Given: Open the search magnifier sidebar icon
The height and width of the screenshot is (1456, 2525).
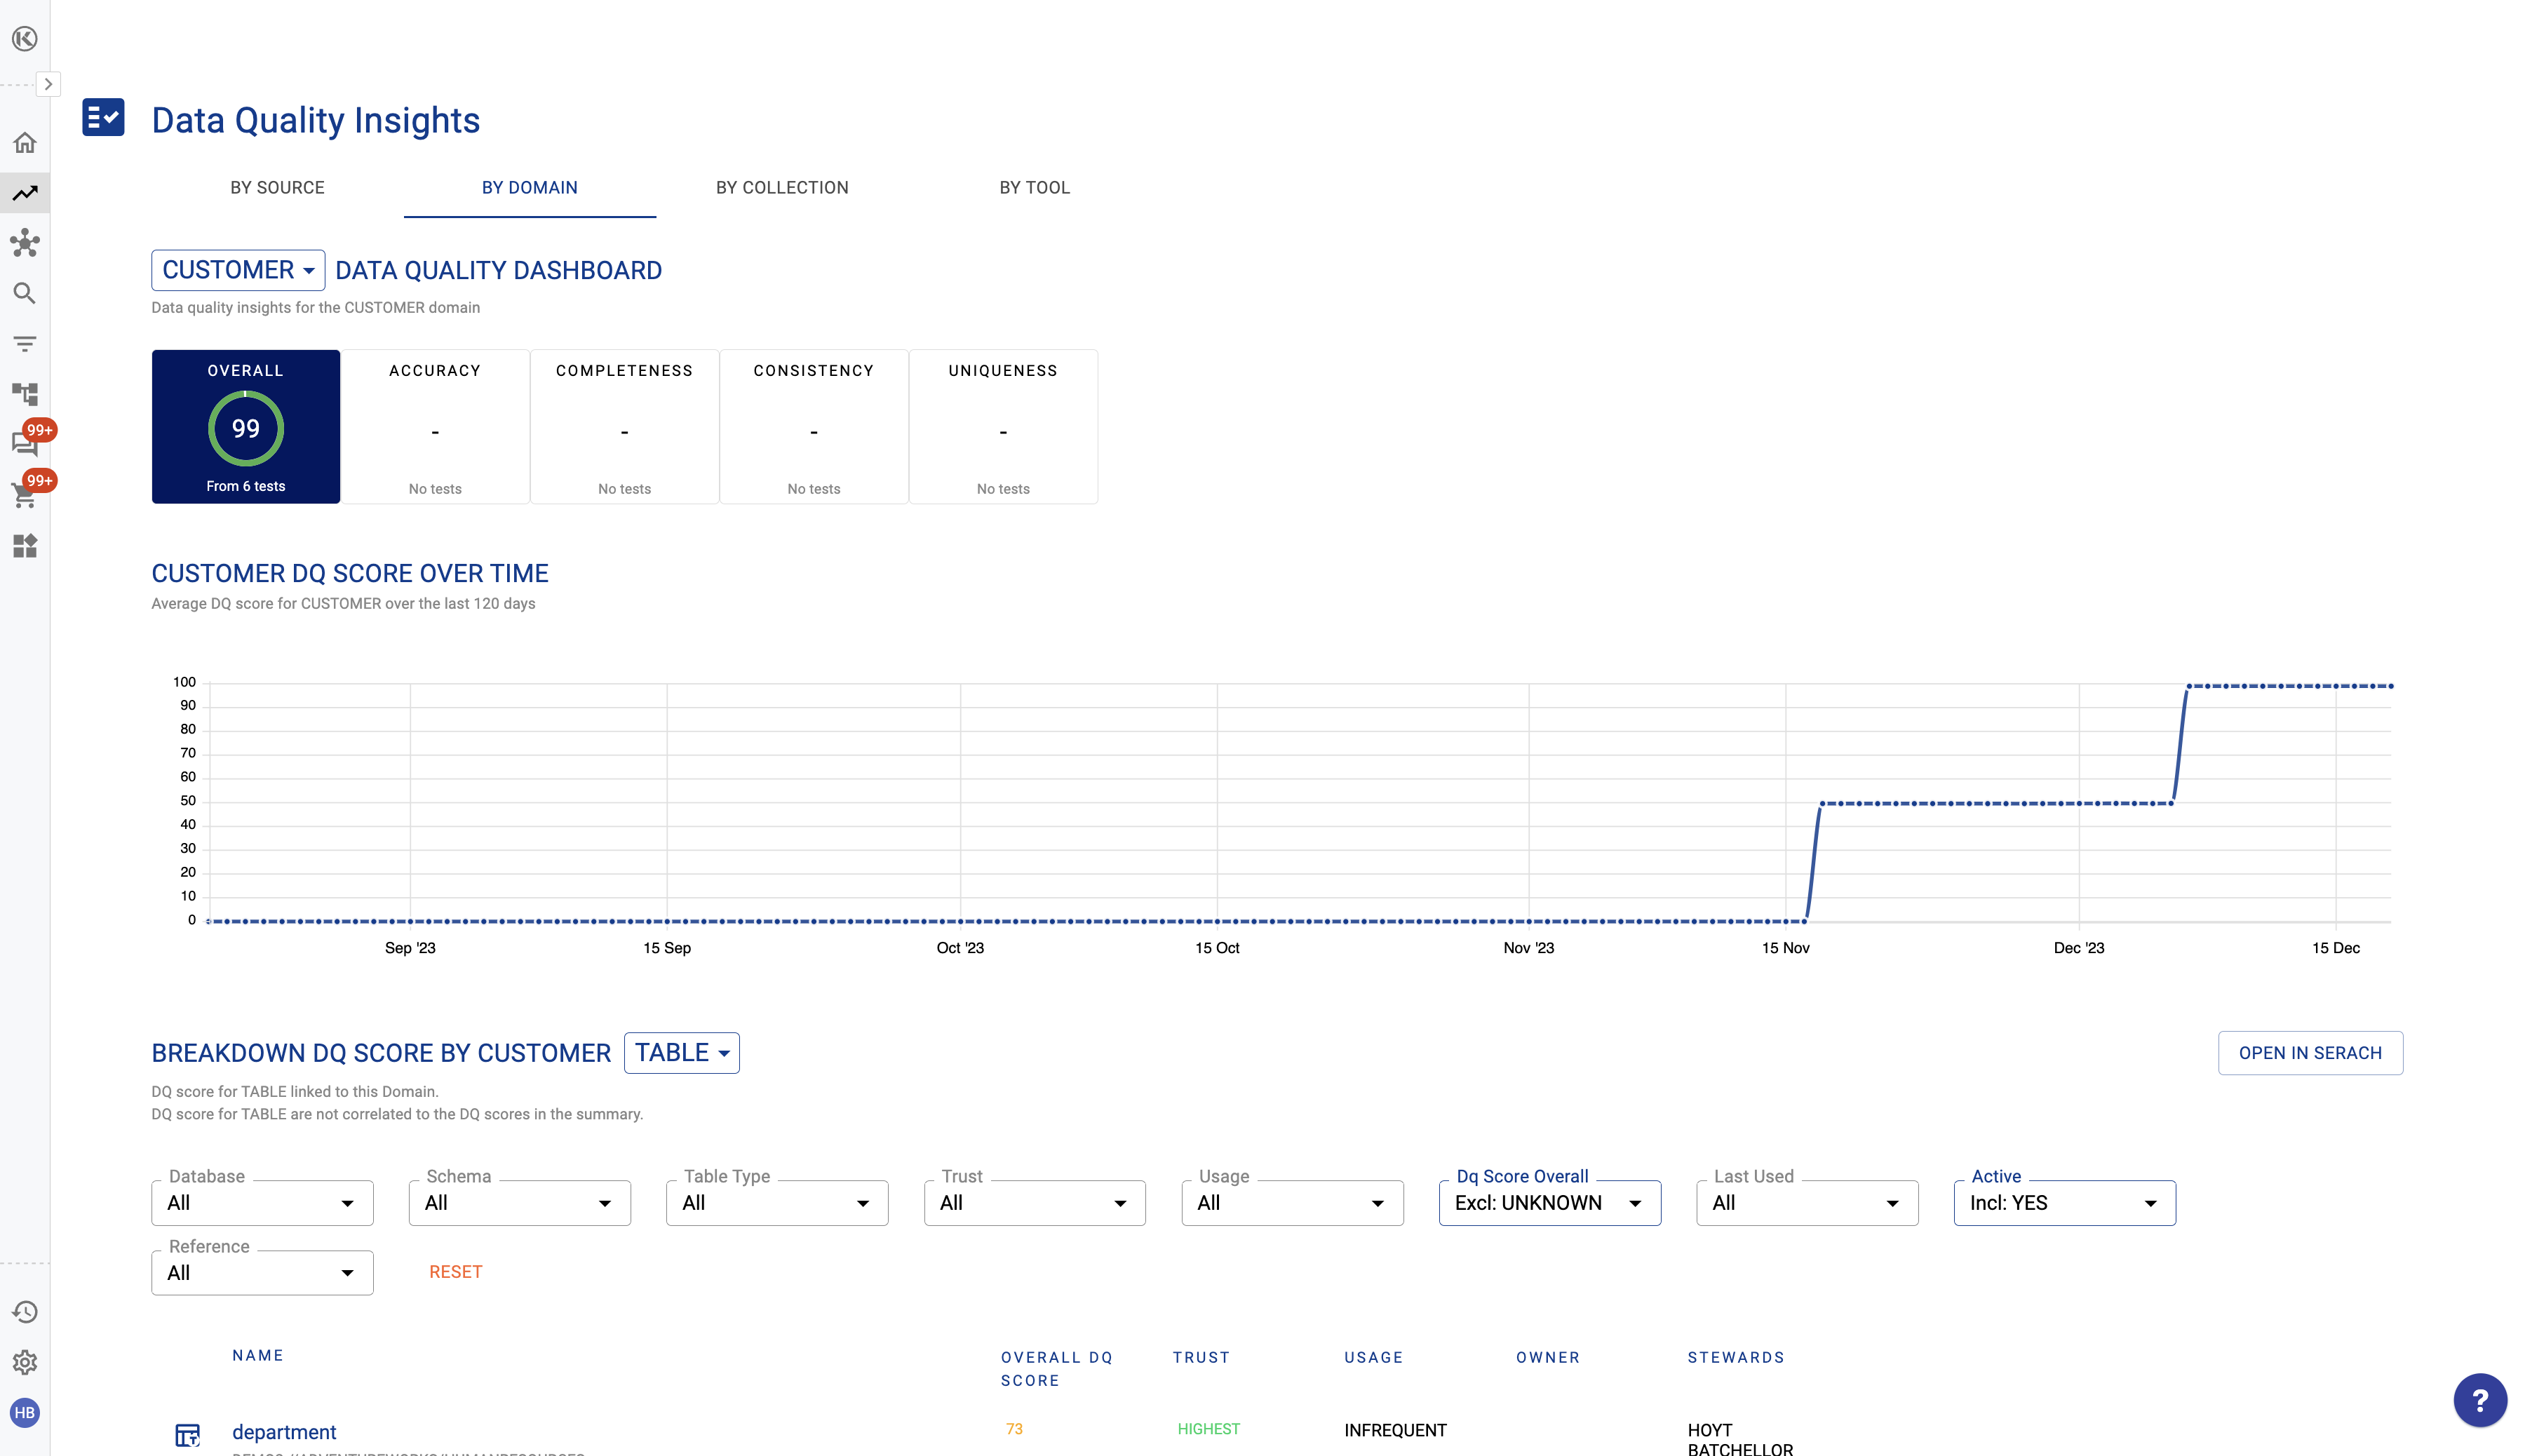Looking at the screenshot, I should click(25, 293).
